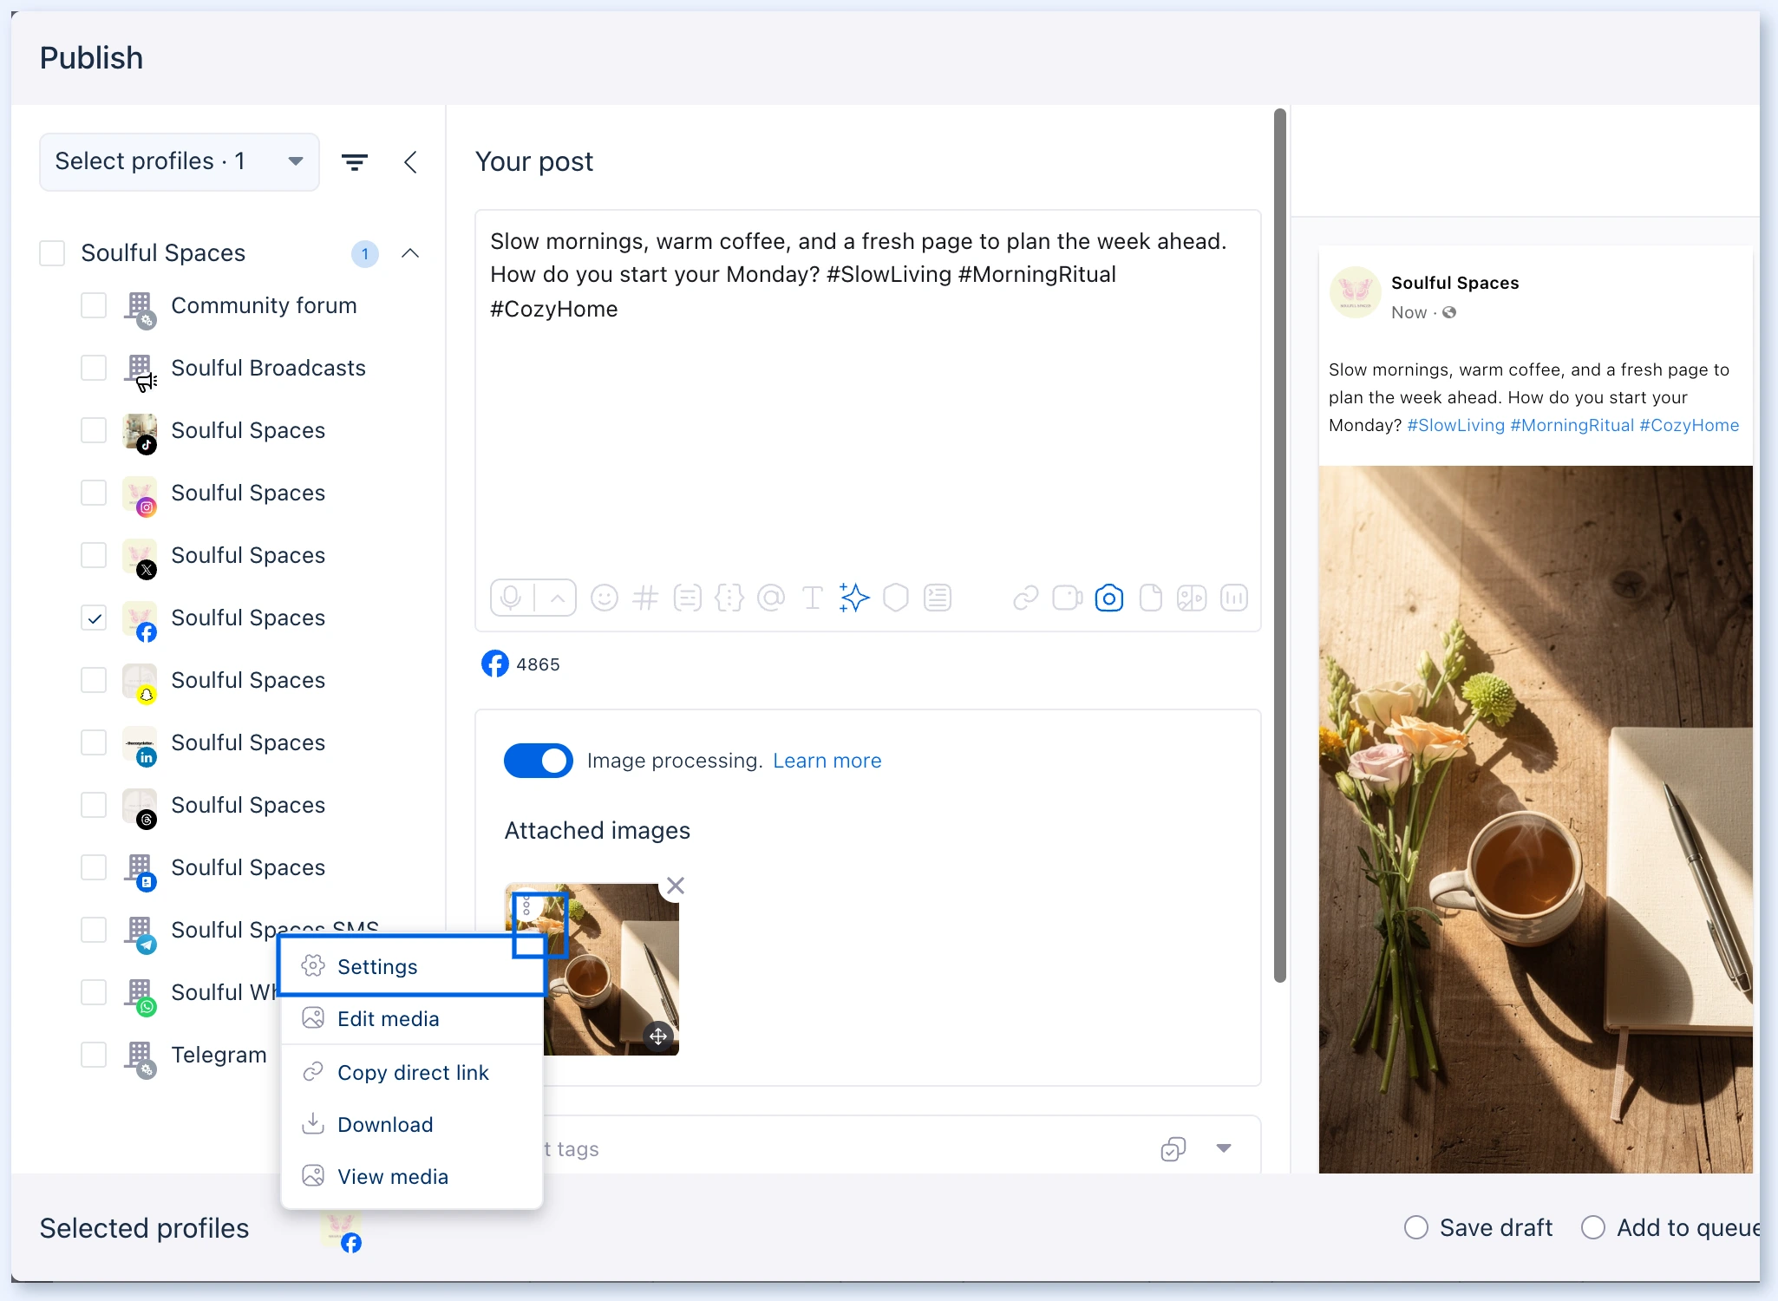Click the post editor vertical scrollbar
Screen dimensions: 1778x1301
(1279, 546)
